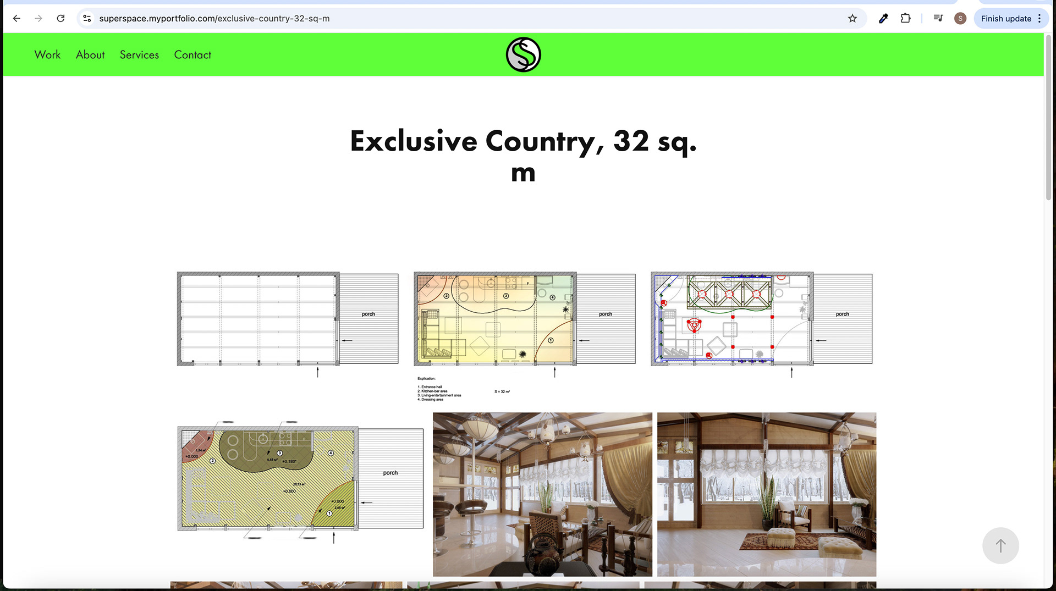Go to the Contact page
The height and width of the screenshot is (591, 1056).
click(193, 54)
